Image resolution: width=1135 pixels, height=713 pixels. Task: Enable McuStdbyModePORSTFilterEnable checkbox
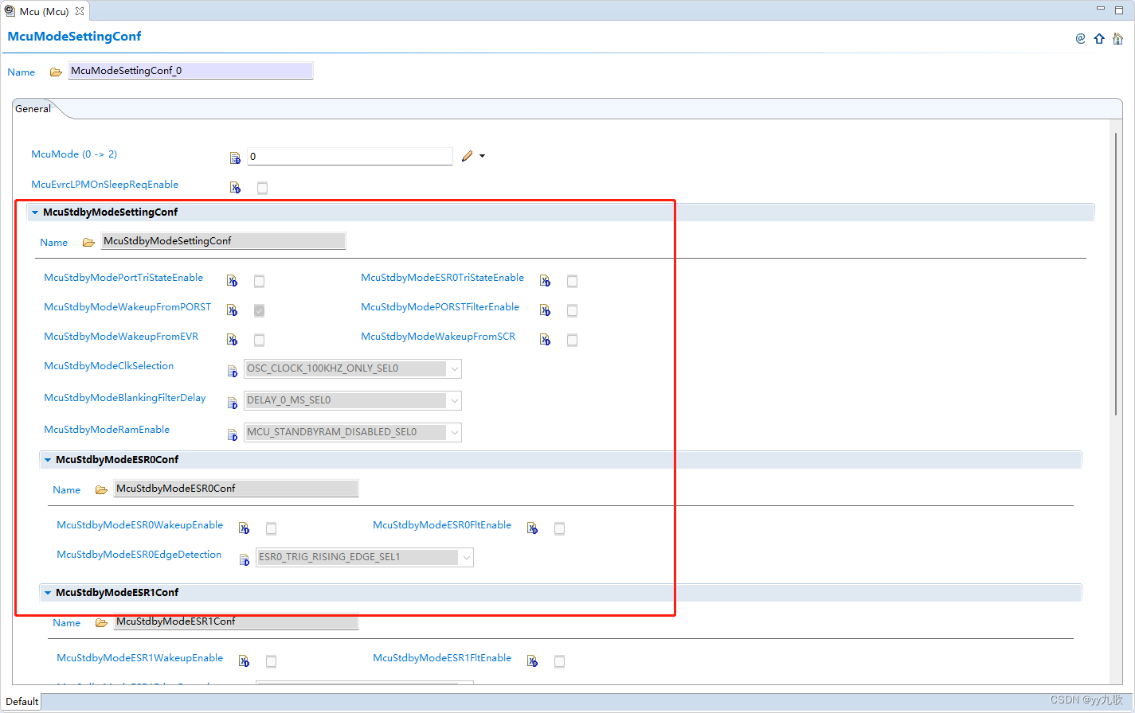click(572, 310)
